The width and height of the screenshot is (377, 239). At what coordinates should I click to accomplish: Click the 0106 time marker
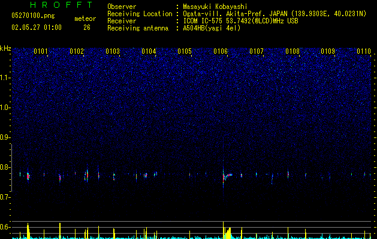pos(221,51)
